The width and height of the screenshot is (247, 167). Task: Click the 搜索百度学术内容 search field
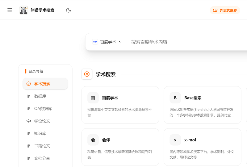pyautogui.click(x=187, y=42)
